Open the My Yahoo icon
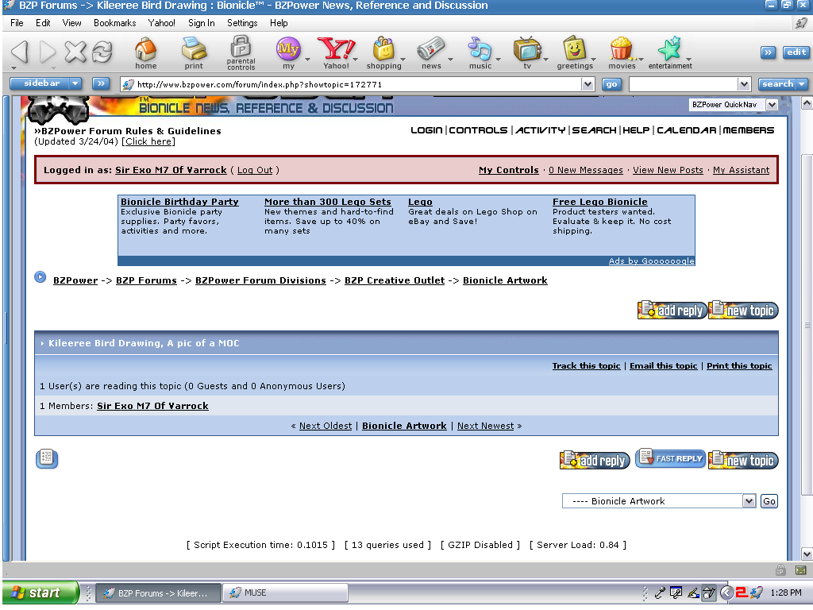The image size is (813, 610). [288, 53]
